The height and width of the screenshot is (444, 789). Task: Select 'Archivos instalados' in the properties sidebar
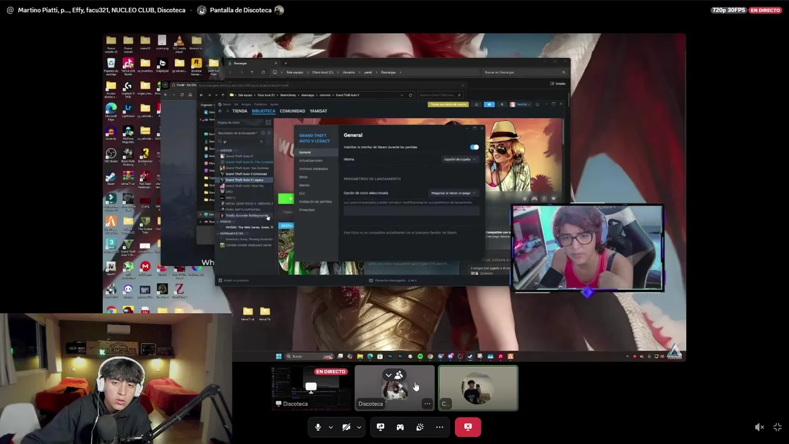click(313, 169)
